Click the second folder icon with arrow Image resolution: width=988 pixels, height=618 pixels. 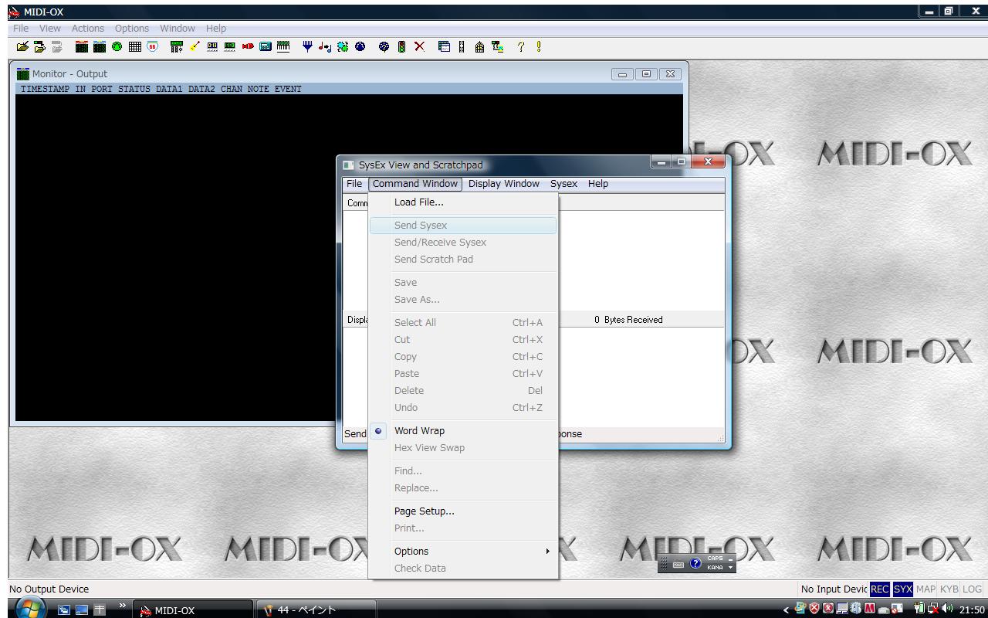pyautogui.click(x=39, y=46)
